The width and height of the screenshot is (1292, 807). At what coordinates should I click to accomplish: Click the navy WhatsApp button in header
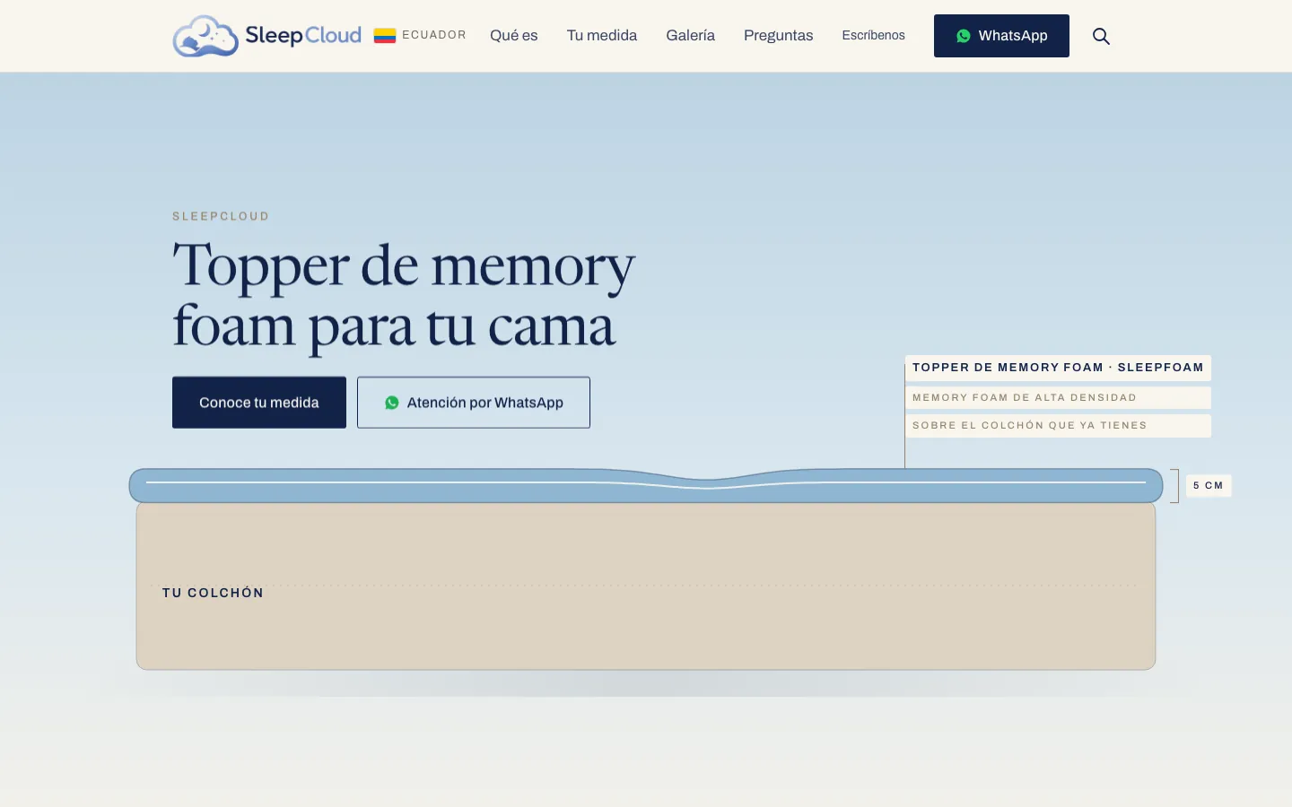click(1001, 36)
